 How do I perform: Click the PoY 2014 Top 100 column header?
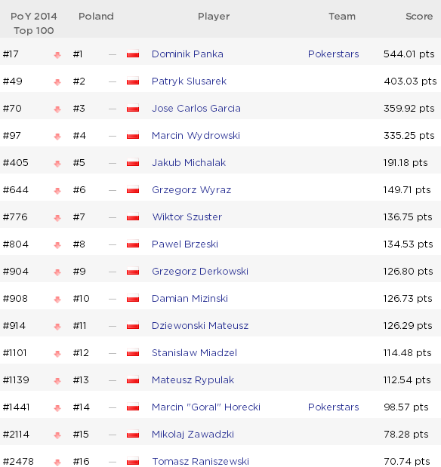coord(34,23)
